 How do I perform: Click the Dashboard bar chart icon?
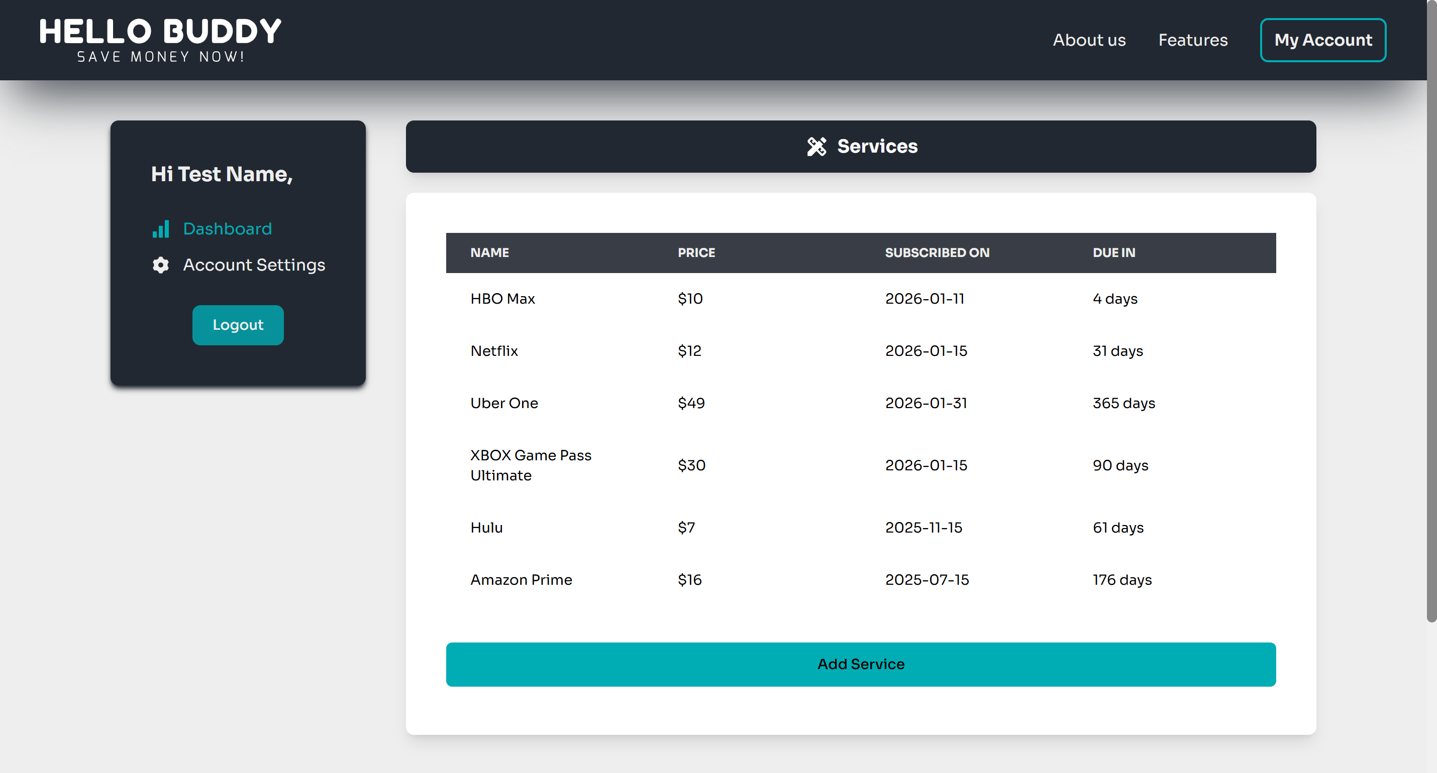click(161, 229)
